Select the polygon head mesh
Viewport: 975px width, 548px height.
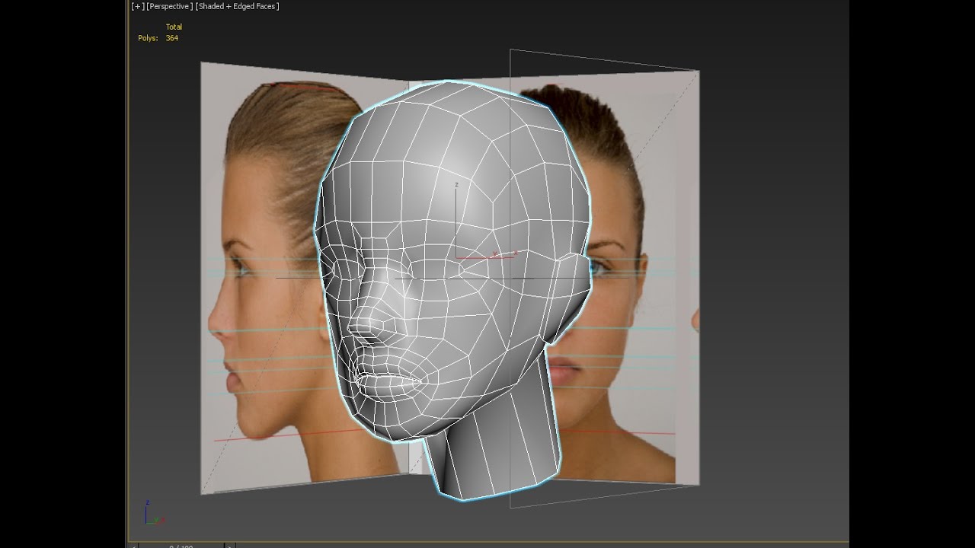pyautogui.click(x=453, y=289)
